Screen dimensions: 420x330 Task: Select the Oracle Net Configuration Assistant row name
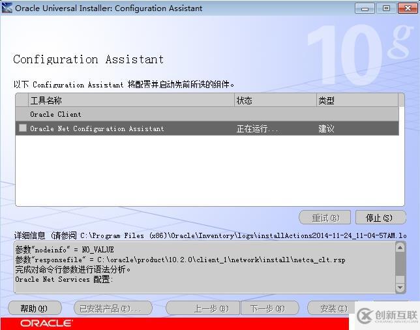(97, 128)
